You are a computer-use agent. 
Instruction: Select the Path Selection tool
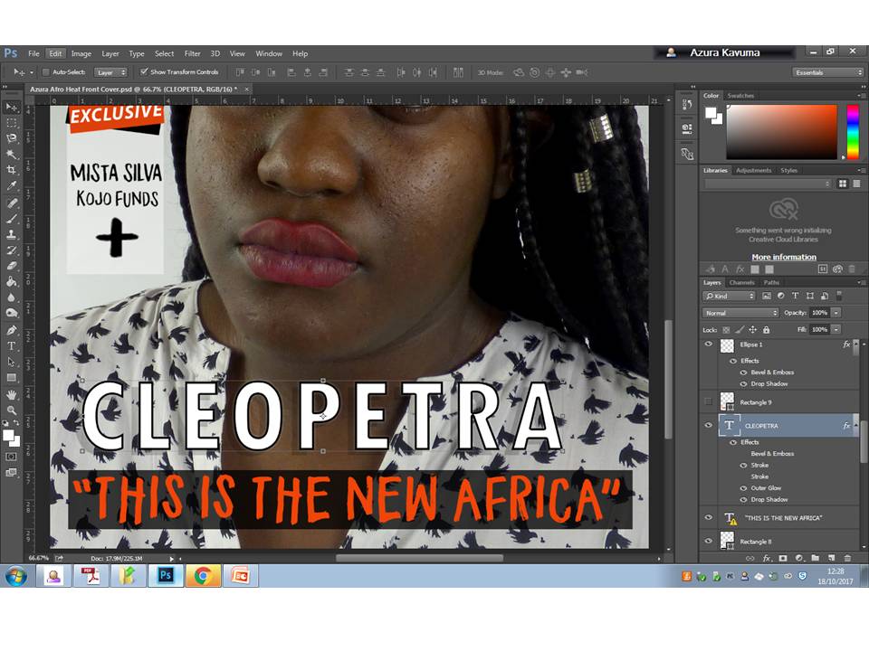(x=11, y=362)
